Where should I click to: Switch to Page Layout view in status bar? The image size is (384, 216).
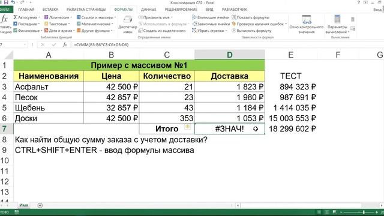[326, 212]
